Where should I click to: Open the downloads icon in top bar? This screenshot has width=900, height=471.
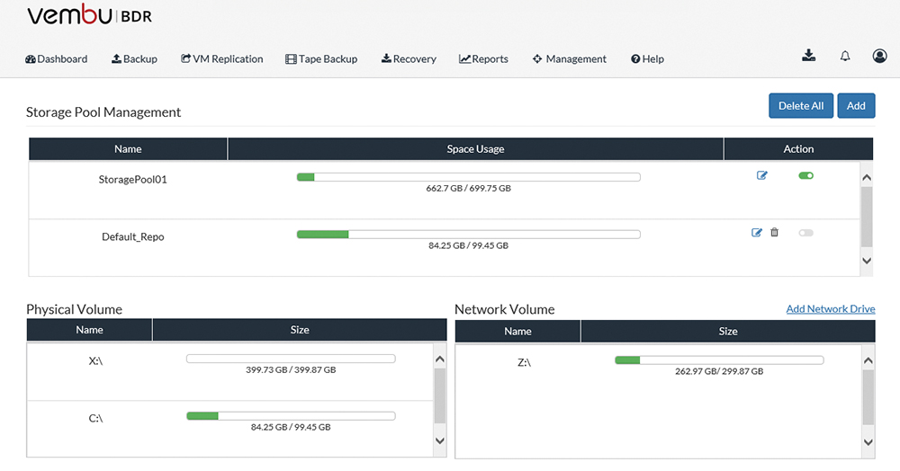[809, 56]
